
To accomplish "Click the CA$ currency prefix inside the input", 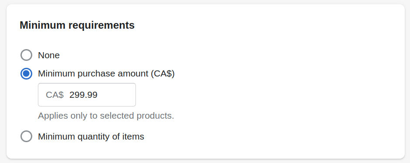I will [x=54, y=95].
